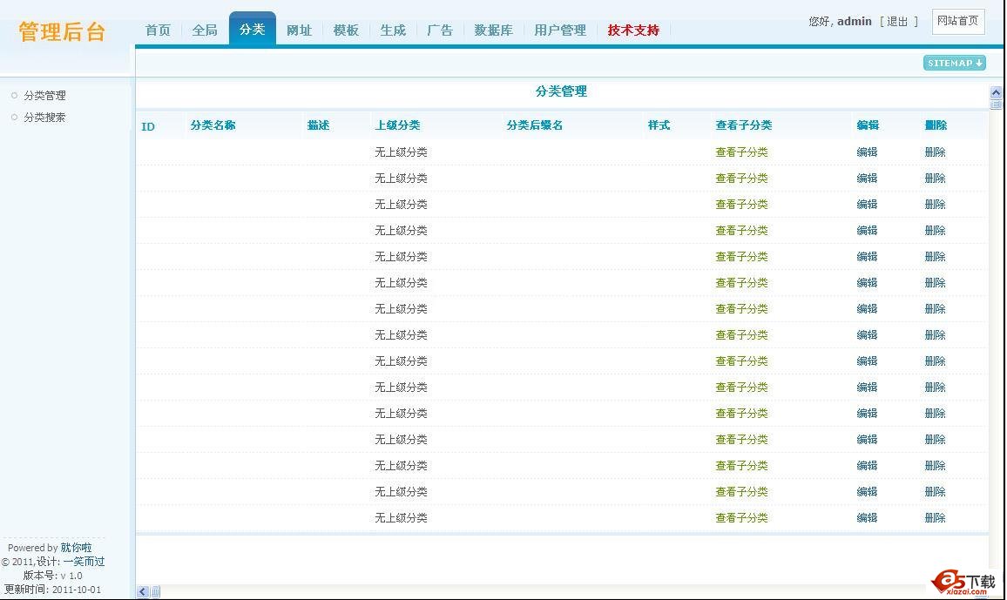
Task: Click the 退出 logout link
Action: coord(897,22)
